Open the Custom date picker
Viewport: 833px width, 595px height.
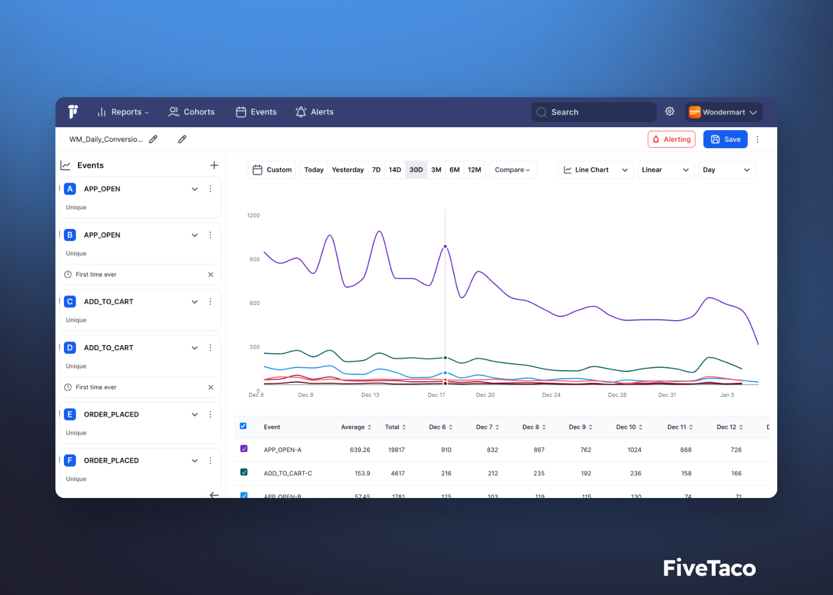(272, 170)
